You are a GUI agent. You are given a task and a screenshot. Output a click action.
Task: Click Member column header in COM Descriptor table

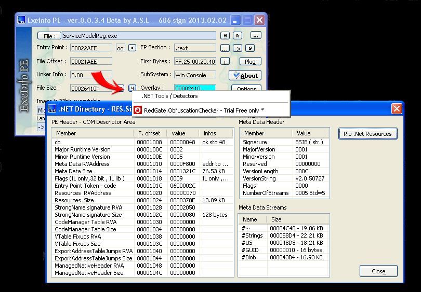point(93,133)
